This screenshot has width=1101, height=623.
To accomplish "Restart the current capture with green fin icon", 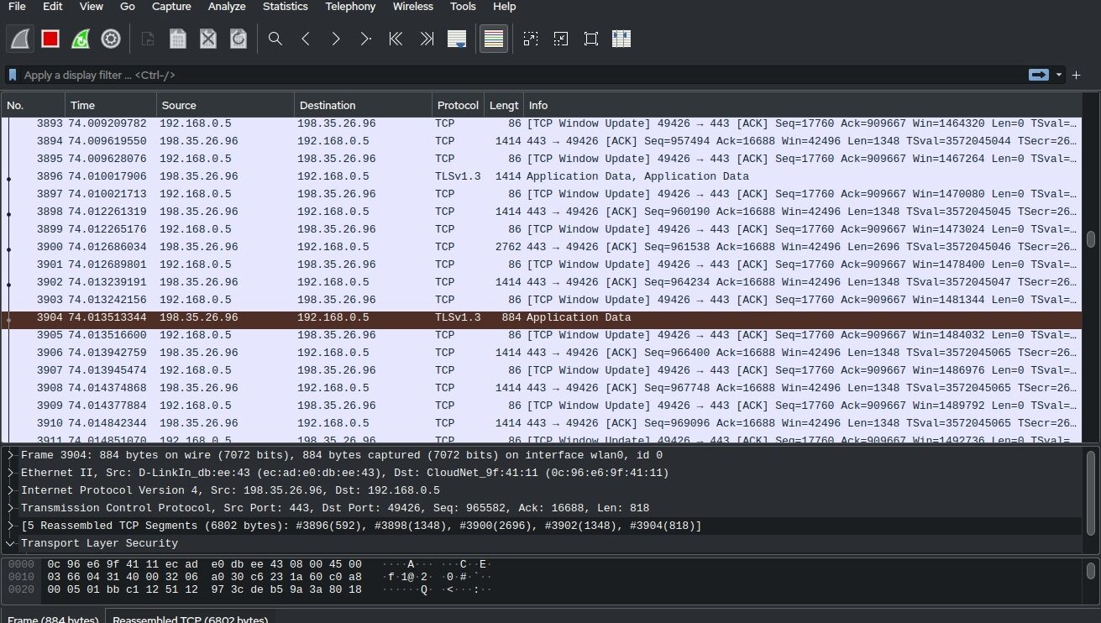I will point(81,39).
